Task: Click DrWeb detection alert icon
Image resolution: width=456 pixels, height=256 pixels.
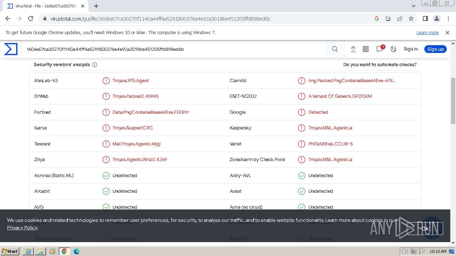Action: pyautogui.click(x=106, y=96)
